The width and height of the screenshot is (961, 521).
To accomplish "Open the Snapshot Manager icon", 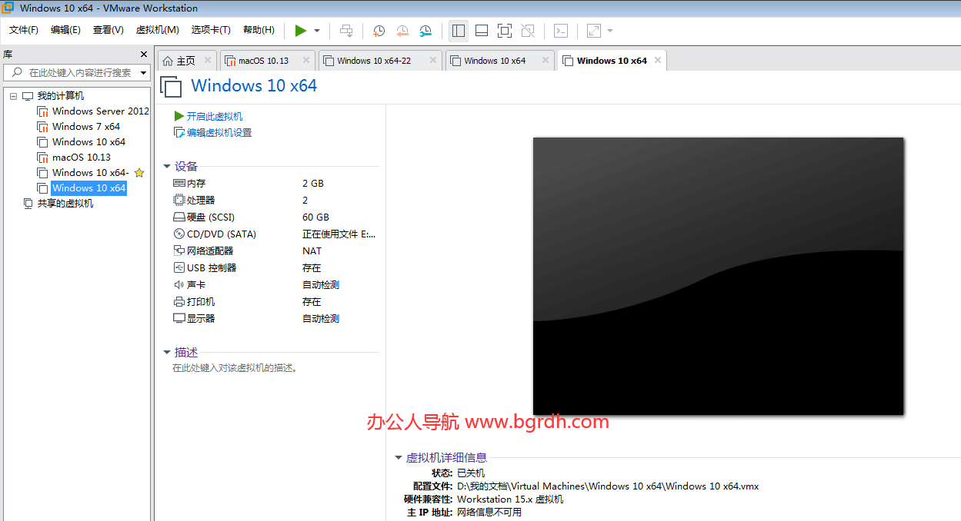I will (425, 31).
